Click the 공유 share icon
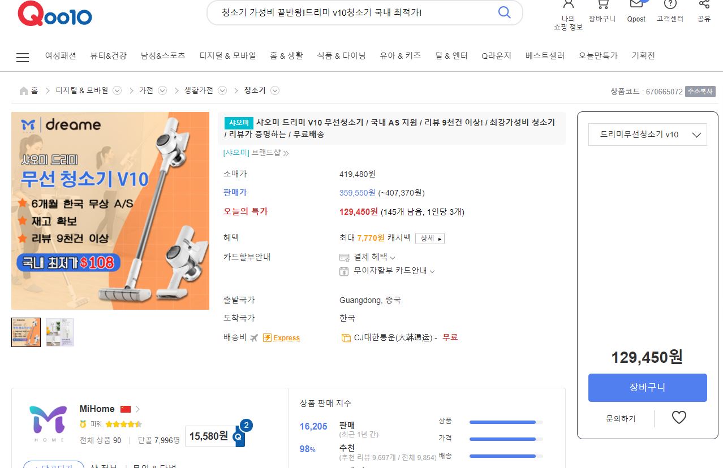Viewport: 723px width, 468px height. tap(704, 5)
